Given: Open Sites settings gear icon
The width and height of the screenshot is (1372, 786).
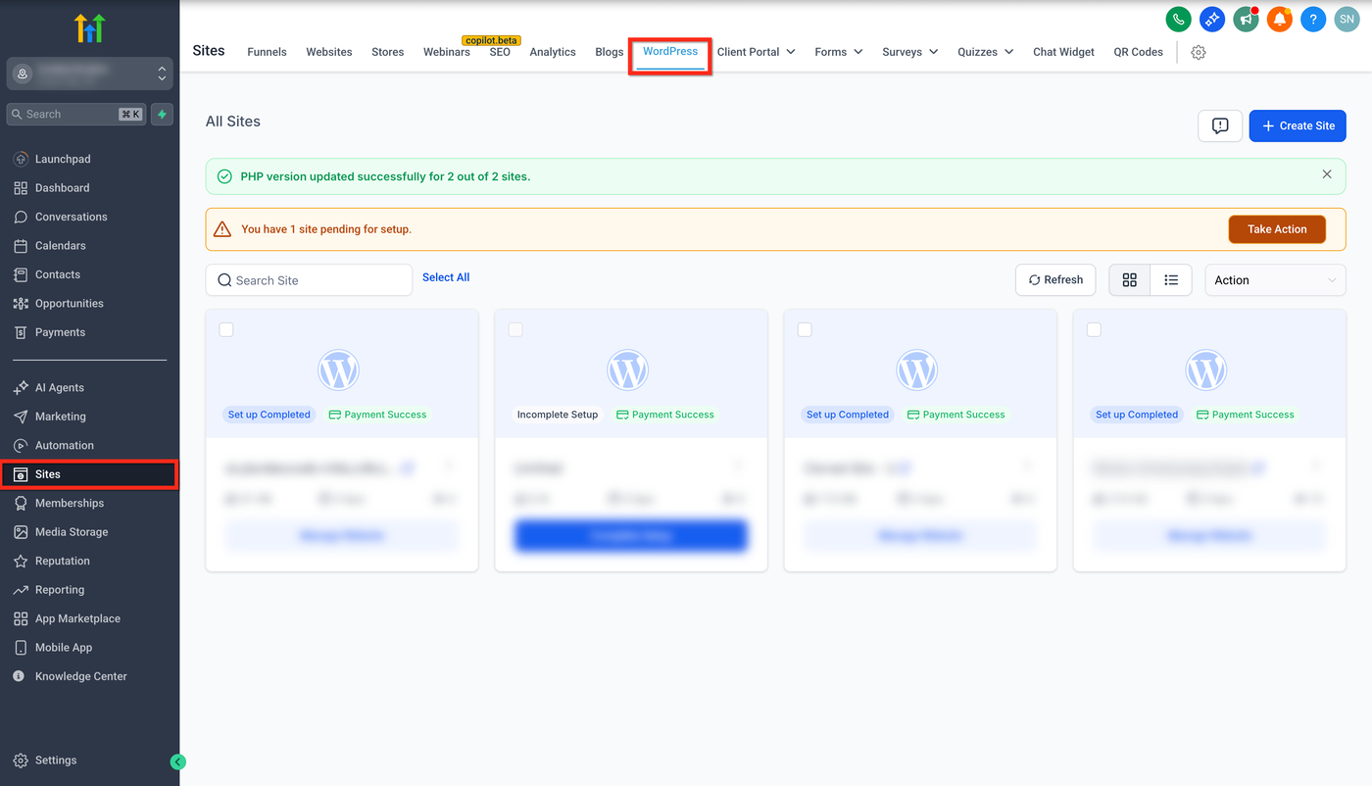Looking at the screenshot, I should 1199,52.
